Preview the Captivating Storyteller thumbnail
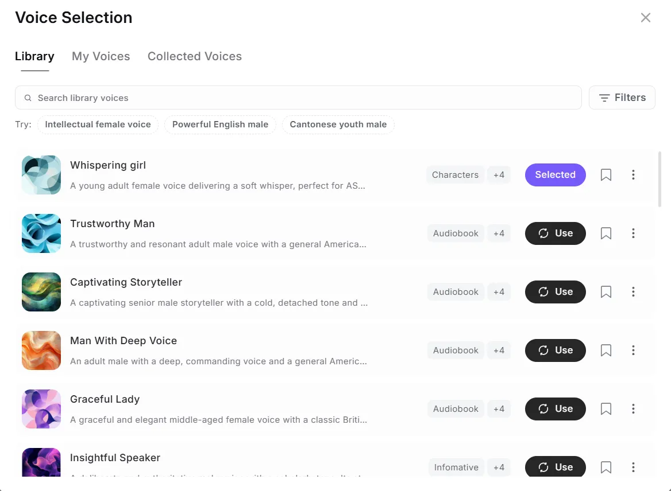The width and height of the screenshot is (671, 491). (x=41, y=292)
